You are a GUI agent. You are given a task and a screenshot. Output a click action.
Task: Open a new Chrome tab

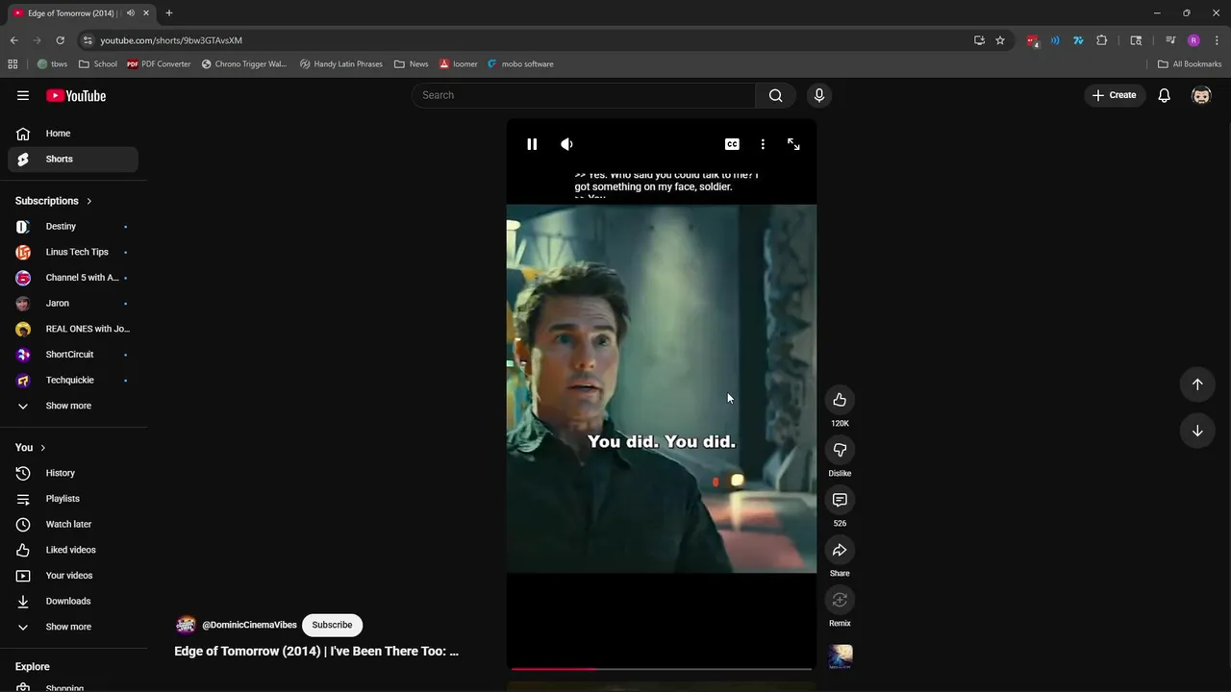[169, 13]
